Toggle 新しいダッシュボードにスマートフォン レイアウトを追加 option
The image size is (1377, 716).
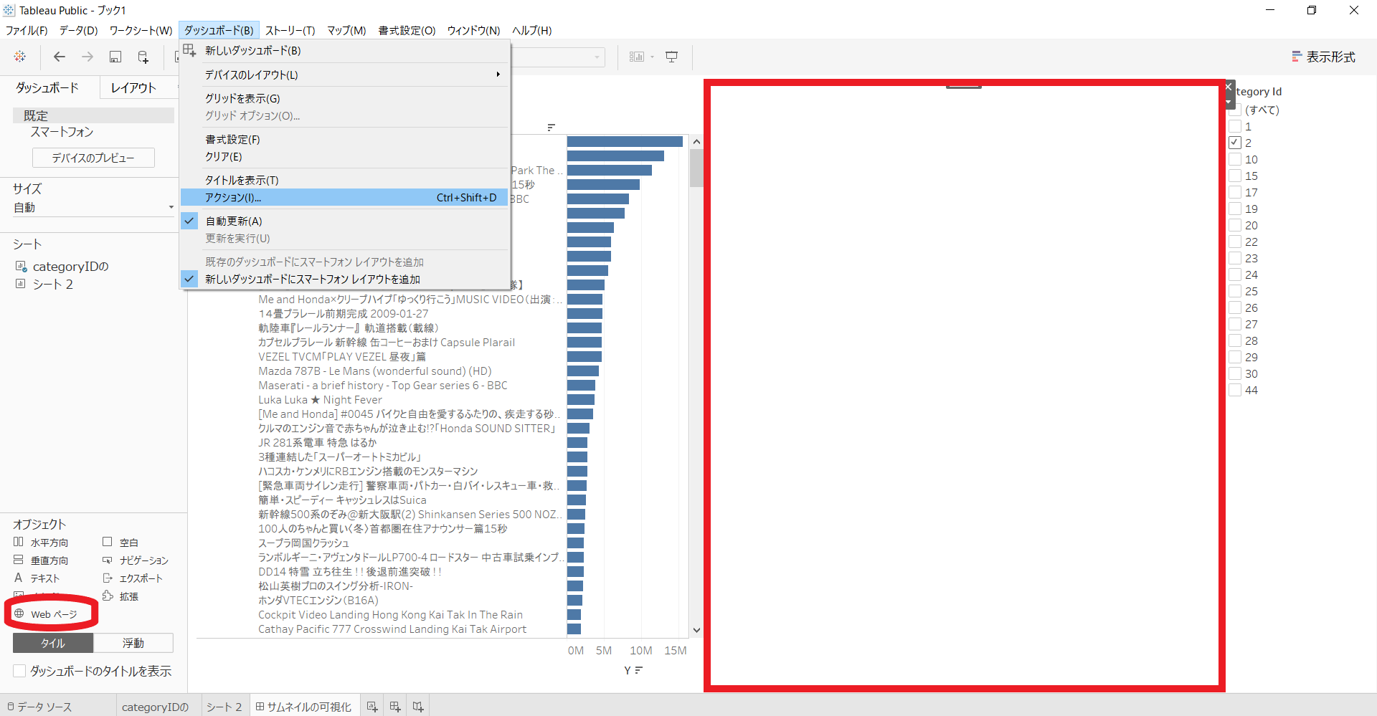pyautogui.click(x=344, y=280)
